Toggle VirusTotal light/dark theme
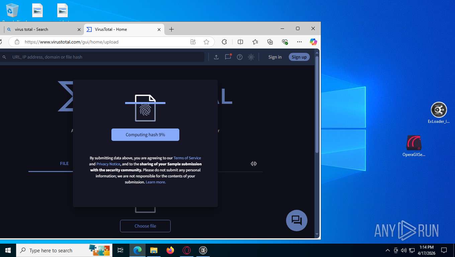 coord(251,57)
